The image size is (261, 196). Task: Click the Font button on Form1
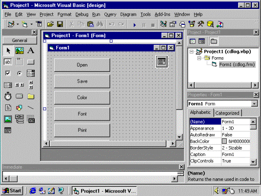[x=82, y=114]
